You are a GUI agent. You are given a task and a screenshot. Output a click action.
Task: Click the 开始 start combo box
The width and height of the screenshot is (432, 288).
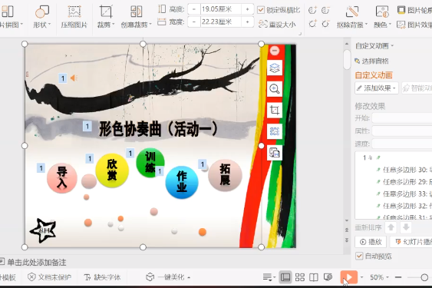tap(402, 118)
